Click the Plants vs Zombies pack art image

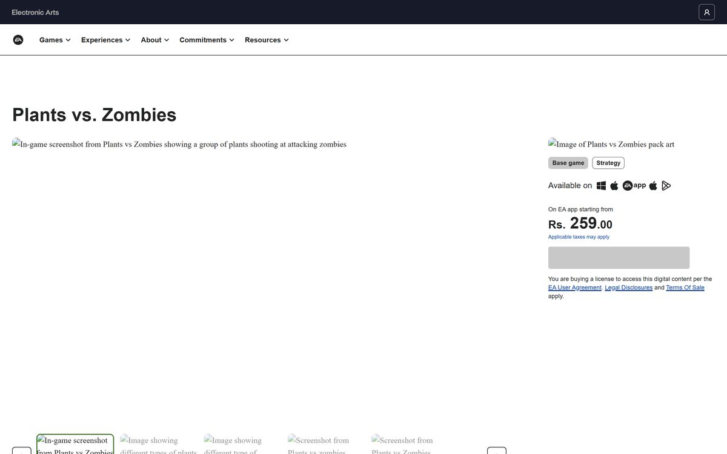(611, 144)
